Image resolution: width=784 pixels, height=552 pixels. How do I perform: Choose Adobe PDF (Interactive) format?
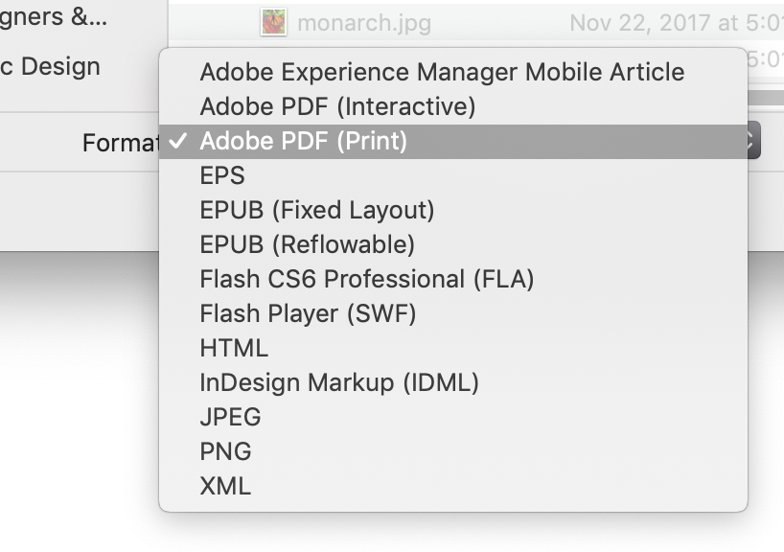tap(453, 106)
